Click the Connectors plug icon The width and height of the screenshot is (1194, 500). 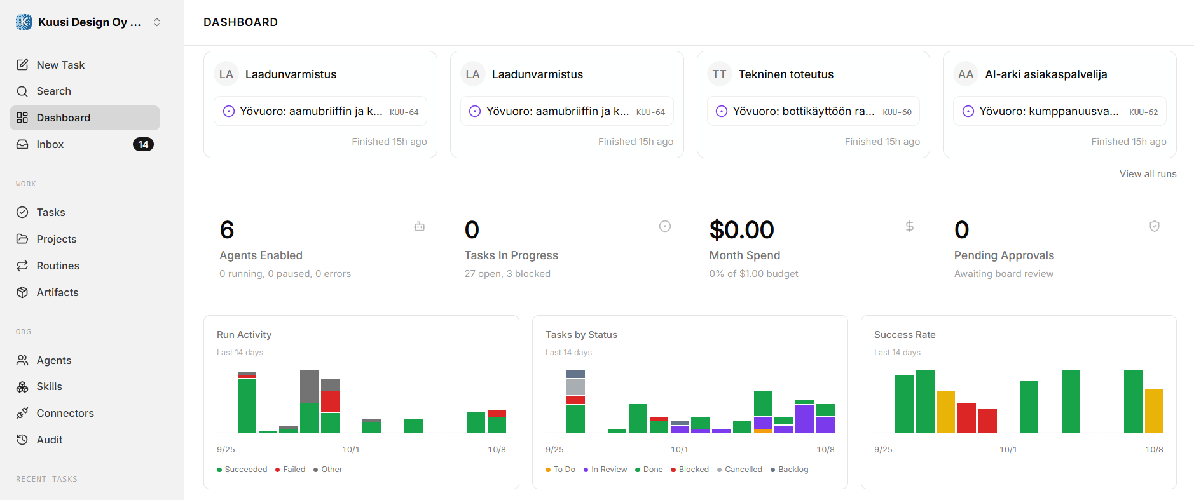click(x=22, y=413)
